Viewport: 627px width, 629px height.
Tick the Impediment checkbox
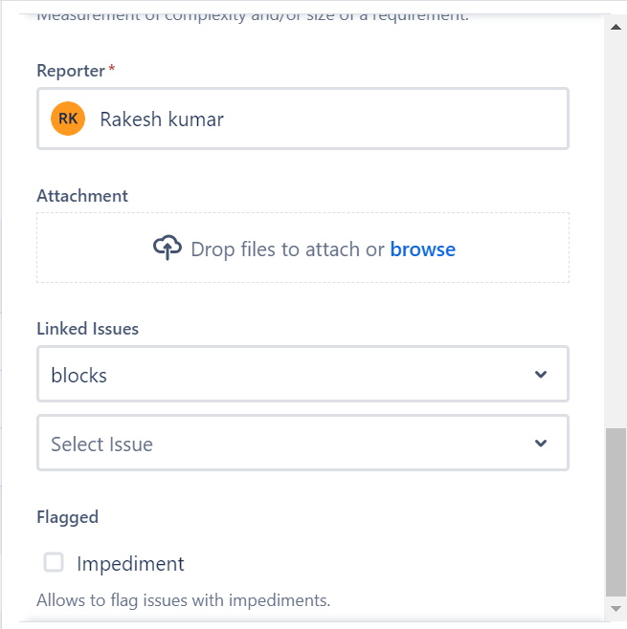pyautogui.click(x=54, y=562)
